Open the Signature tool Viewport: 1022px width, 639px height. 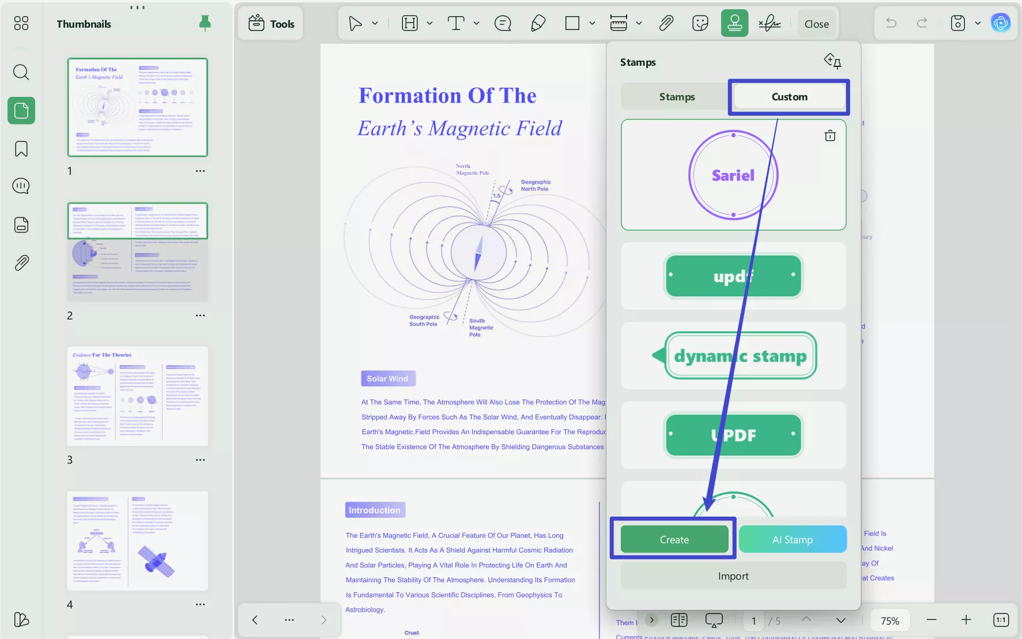[x=770, y=23]
